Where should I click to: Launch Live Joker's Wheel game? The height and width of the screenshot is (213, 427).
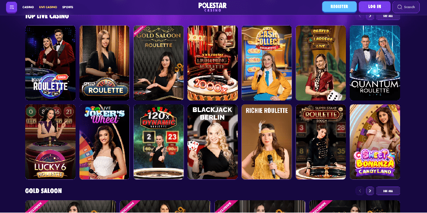[x=104, y=142]
